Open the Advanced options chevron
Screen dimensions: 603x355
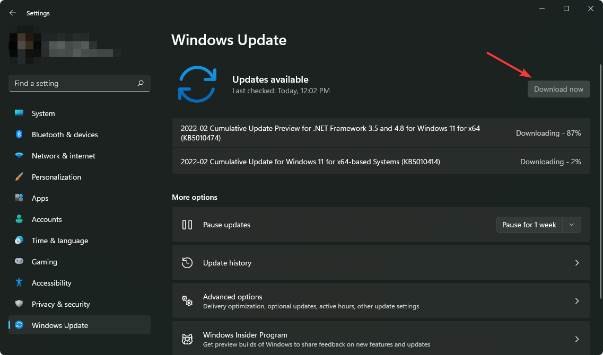(577, 301)
